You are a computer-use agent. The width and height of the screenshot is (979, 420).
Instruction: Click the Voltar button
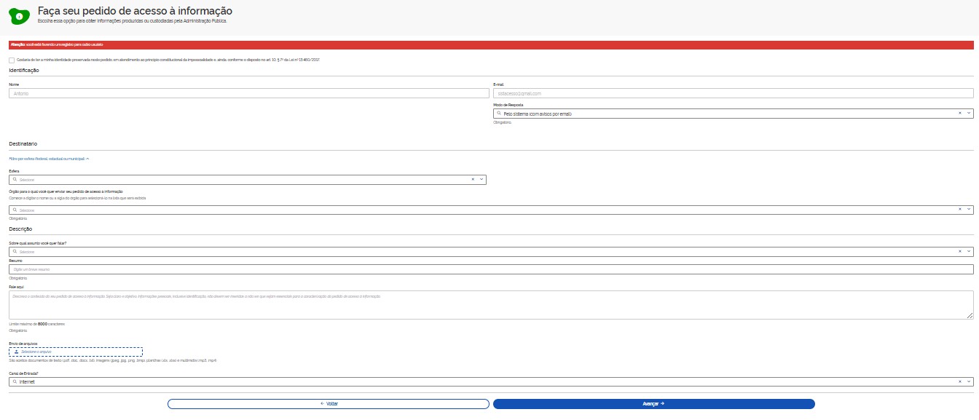coord(328,403)
